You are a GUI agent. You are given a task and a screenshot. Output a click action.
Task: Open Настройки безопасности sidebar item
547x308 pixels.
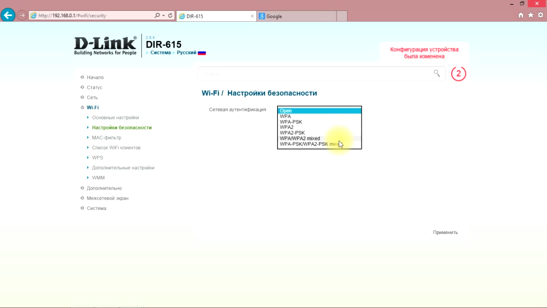[x=122, y=128]
